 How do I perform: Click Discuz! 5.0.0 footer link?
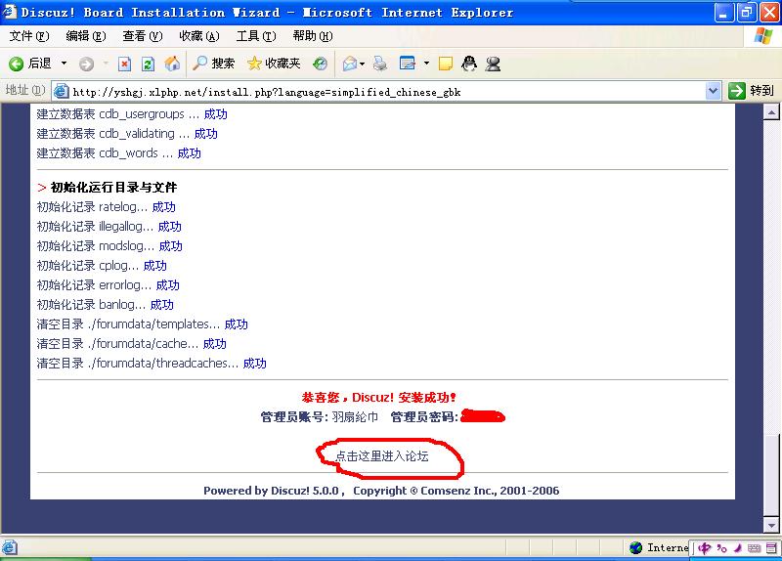pyautogui.click(x=305, y=491)
